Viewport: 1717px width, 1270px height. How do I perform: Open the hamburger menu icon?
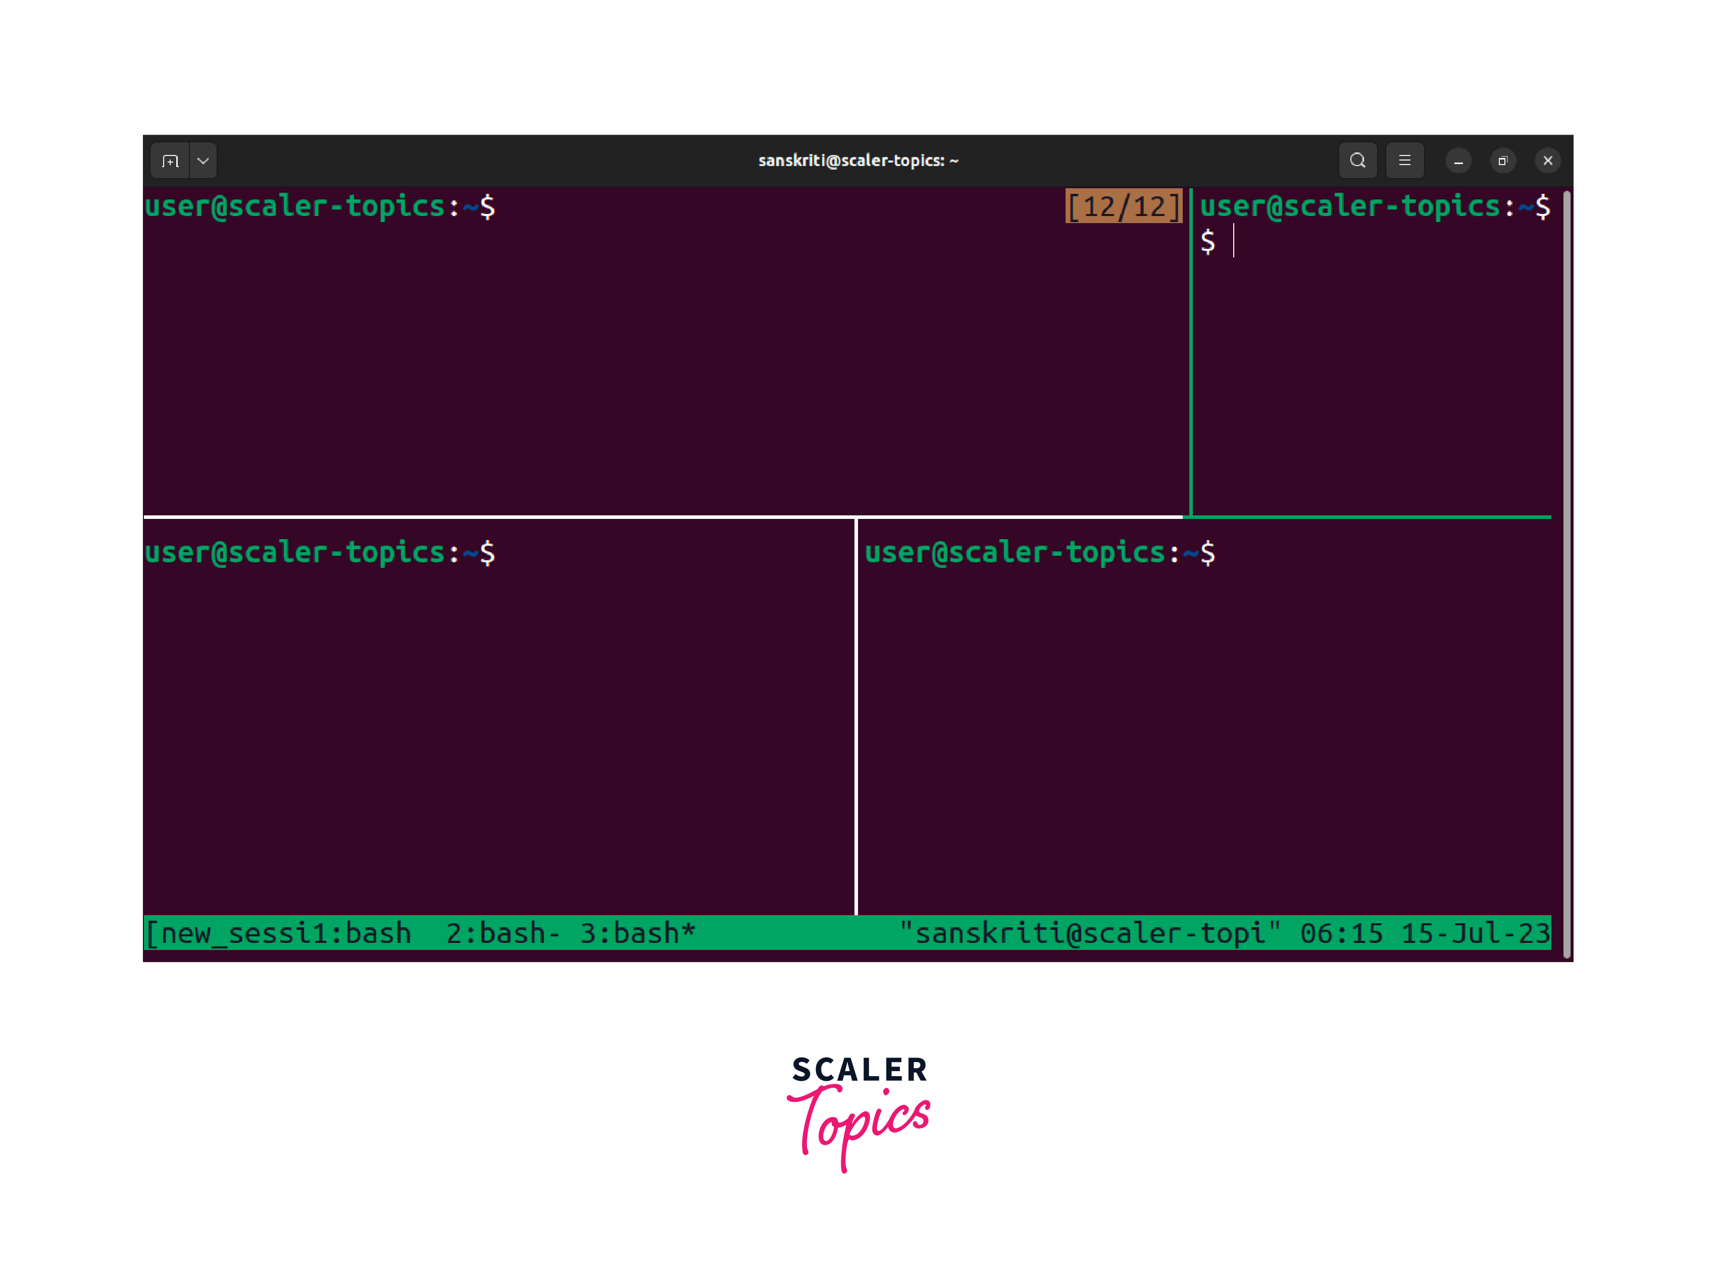pos(1405,161)
